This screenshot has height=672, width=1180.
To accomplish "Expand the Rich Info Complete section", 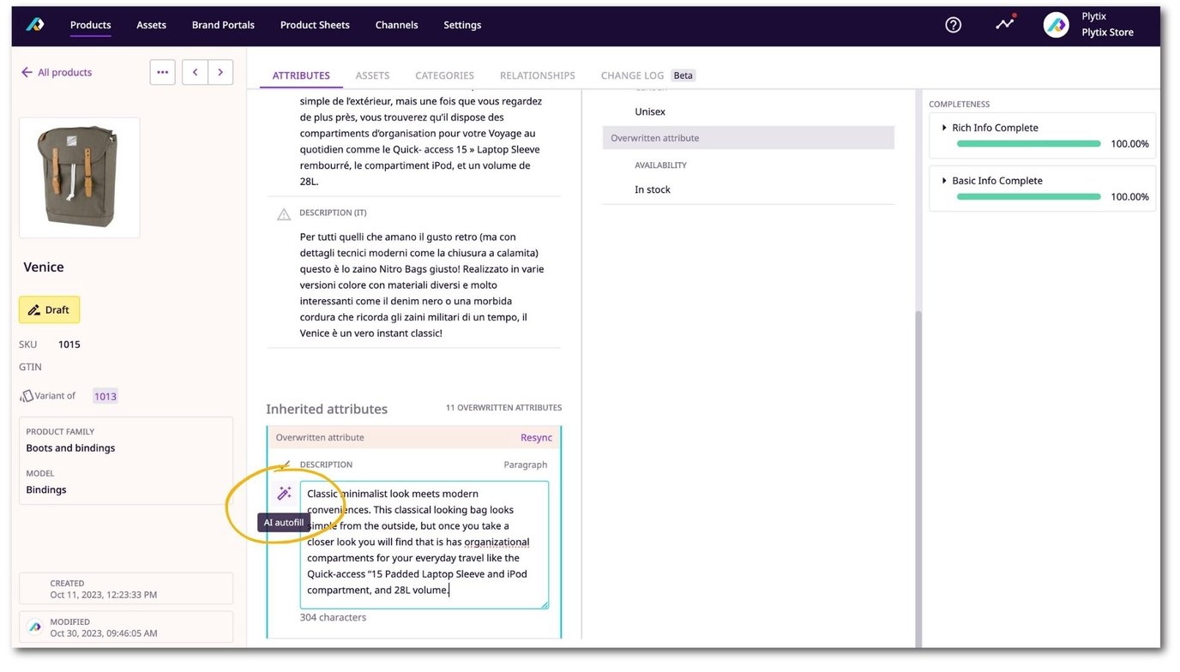I will [943, 127].
